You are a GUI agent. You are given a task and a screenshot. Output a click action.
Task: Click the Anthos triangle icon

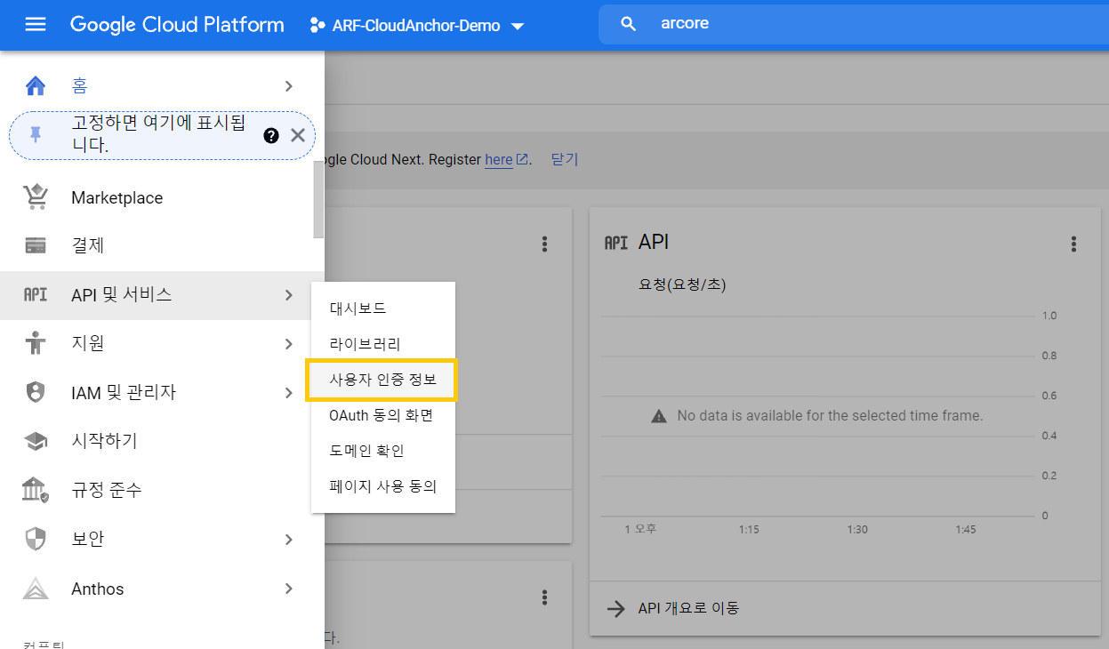click(x=35, y=589)
